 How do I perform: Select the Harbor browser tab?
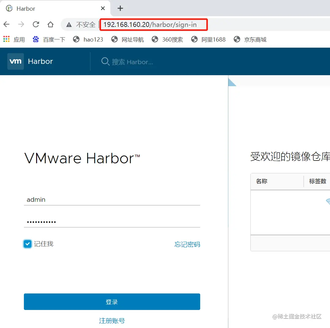point(55,8)
